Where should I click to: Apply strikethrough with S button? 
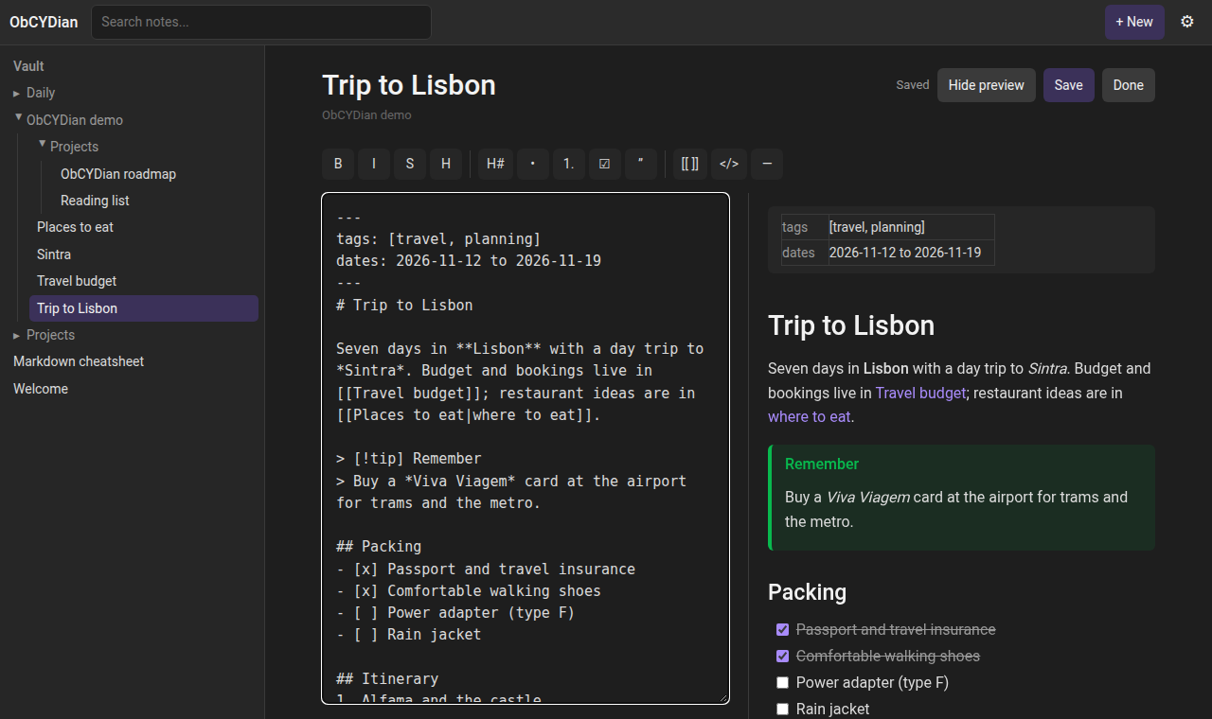click(410, 164)
